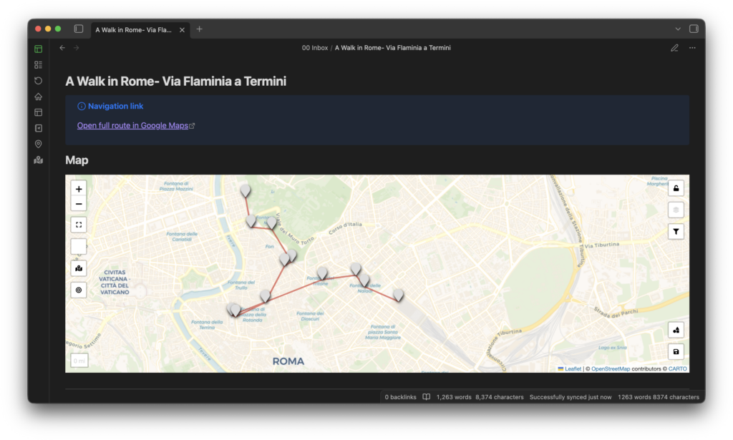733x440 pixels.
Task: Open the more options ellipsis menu
Action: (x=692, y=48)
